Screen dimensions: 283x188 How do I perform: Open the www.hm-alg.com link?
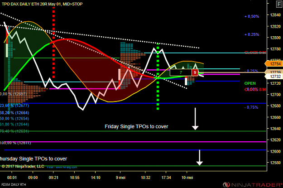[x=67, y=167]
